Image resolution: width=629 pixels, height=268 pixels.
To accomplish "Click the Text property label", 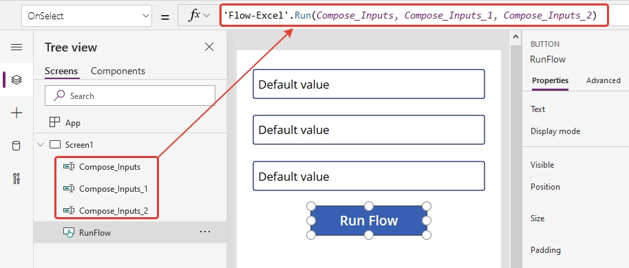I will [x=537, y=109].
